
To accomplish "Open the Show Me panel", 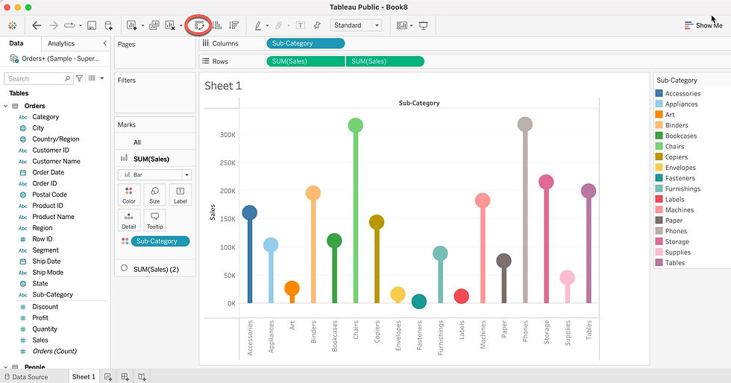I will tap(703, 25).
